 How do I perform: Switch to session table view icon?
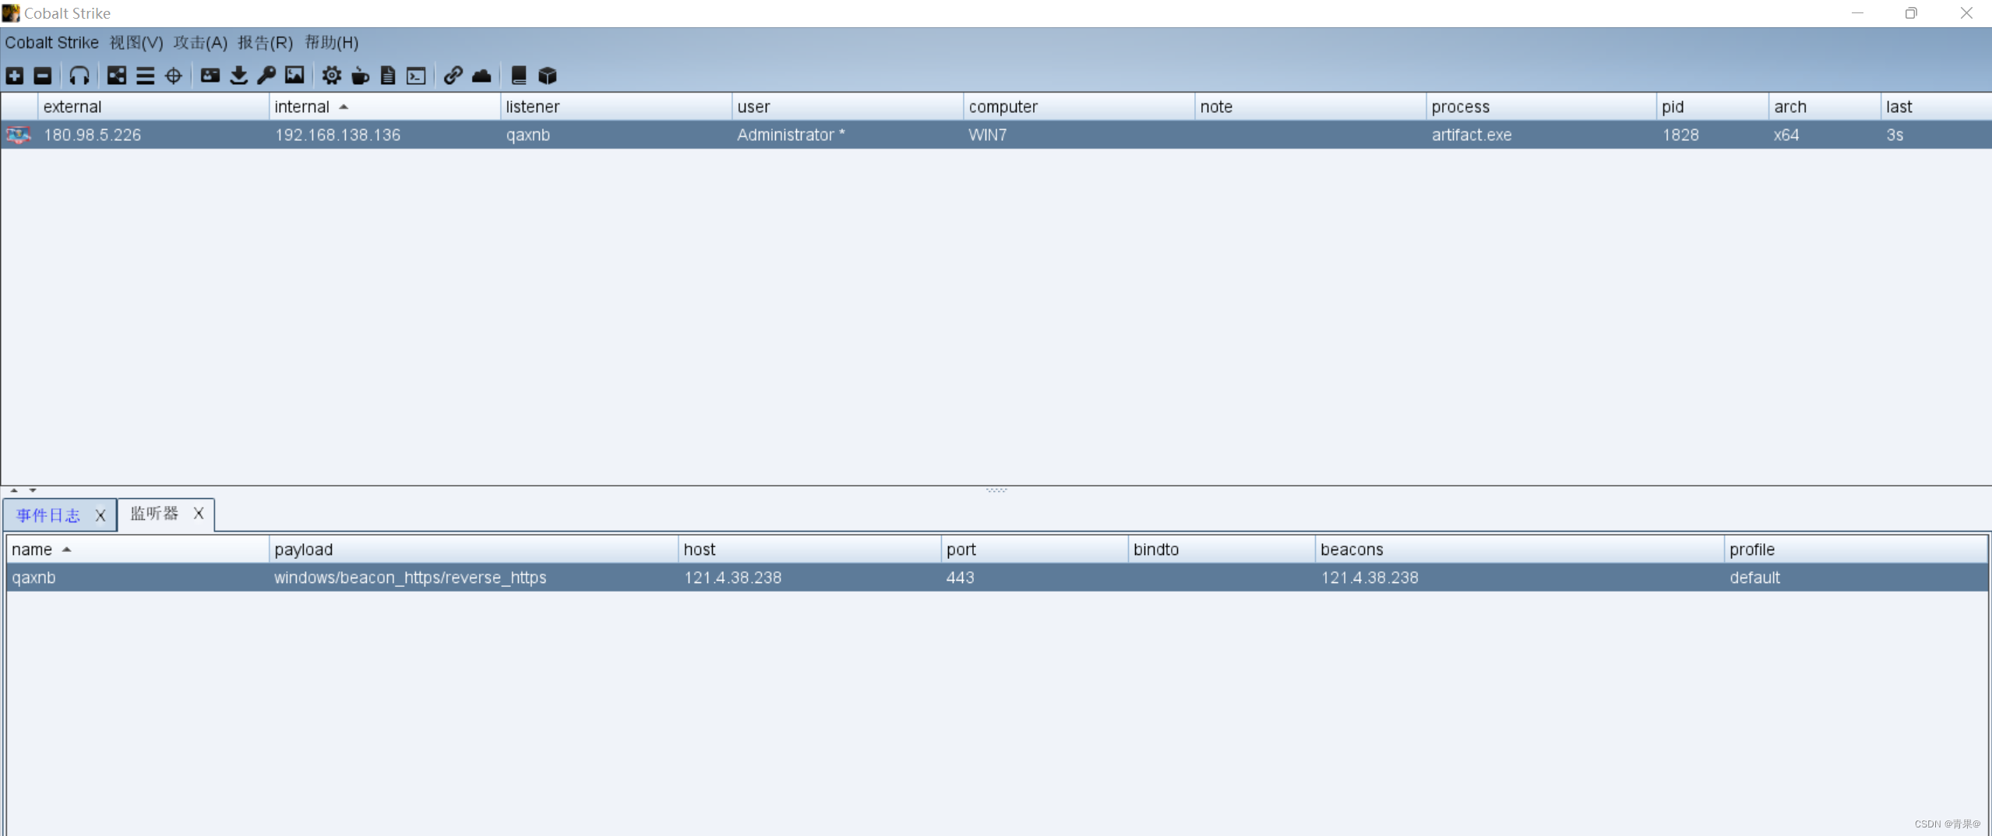145,76
